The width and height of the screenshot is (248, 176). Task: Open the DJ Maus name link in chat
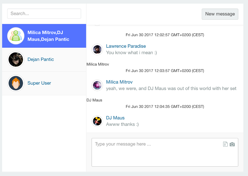tap(115, 118)
